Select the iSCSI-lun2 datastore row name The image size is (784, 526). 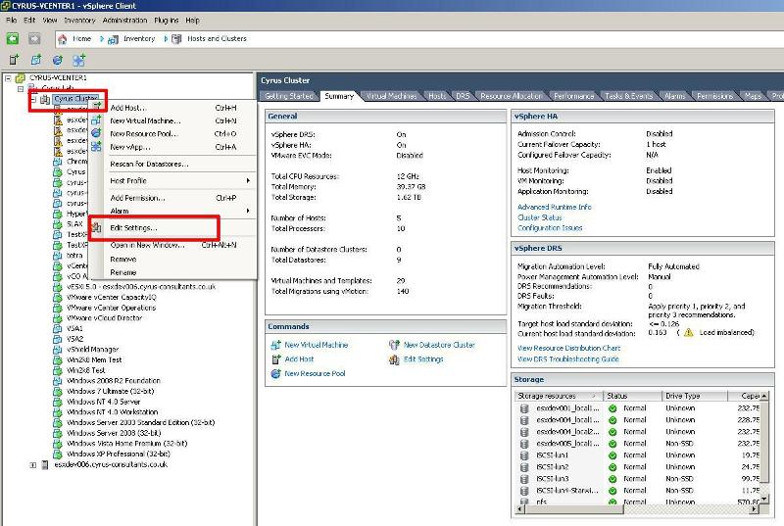[x=553, y=467]
